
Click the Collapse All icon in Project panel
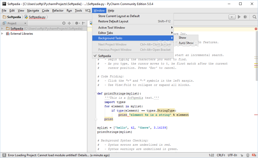(x=69, y=23)
